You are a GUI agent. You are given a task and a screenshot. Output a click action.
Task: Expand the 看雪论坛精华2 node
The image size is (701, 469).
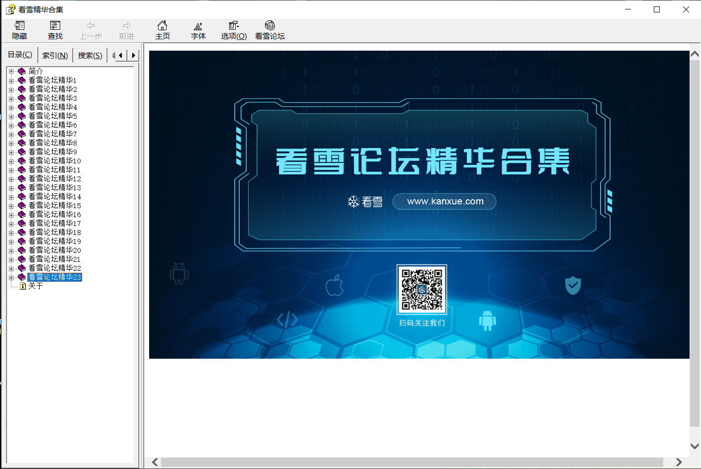click(11, 89)
